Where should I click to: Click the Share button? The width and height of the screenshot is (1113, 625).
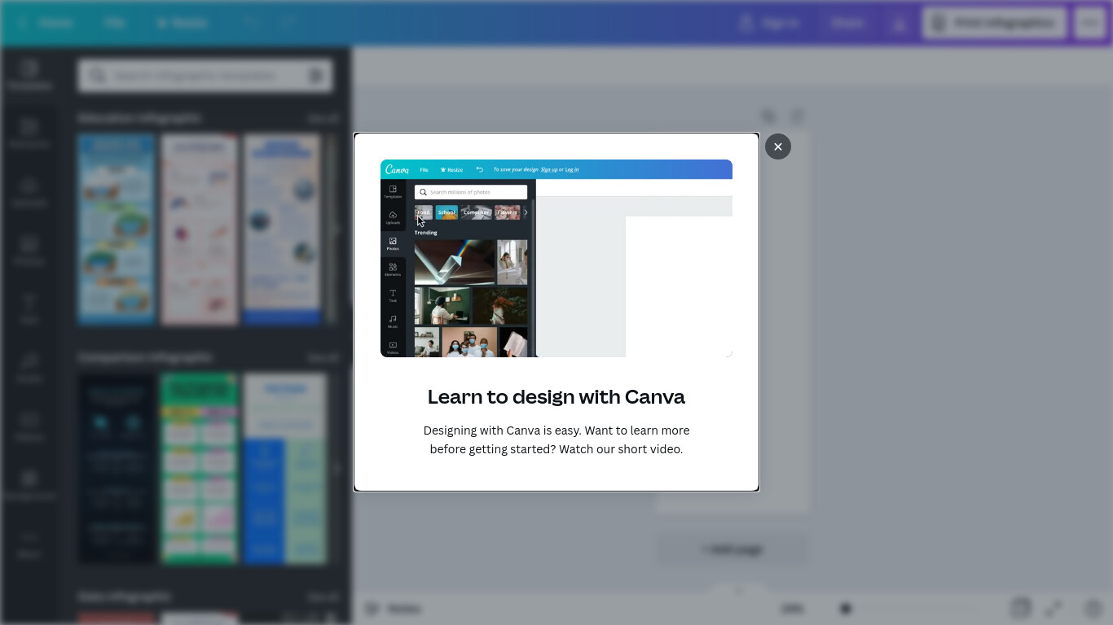pos(847,23)
